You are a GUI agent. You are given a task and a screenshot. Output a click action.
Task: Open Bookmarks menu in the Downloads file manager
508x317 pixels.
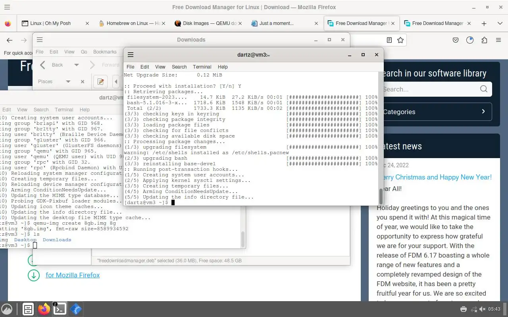[105, 52]
